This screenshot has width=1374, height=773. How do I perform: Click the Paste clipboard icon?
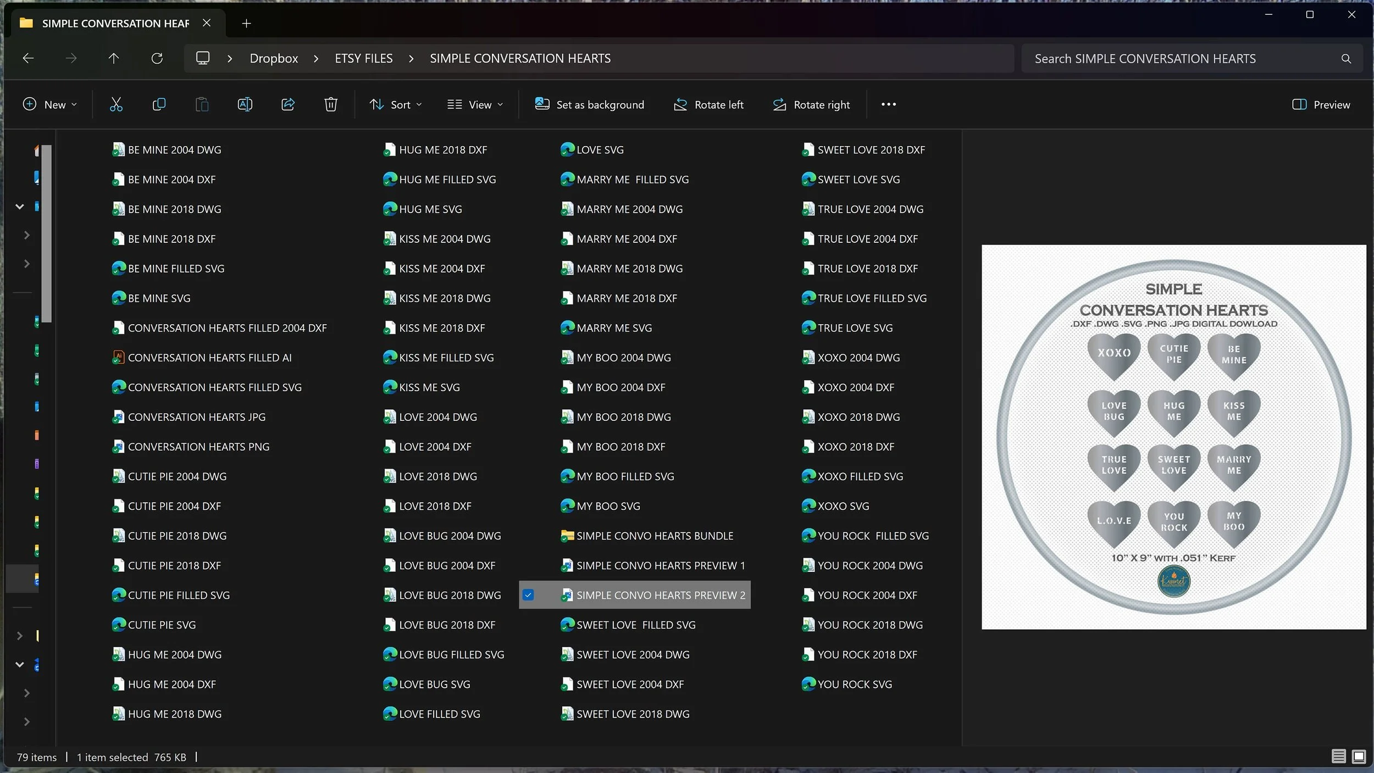(202, 104)
